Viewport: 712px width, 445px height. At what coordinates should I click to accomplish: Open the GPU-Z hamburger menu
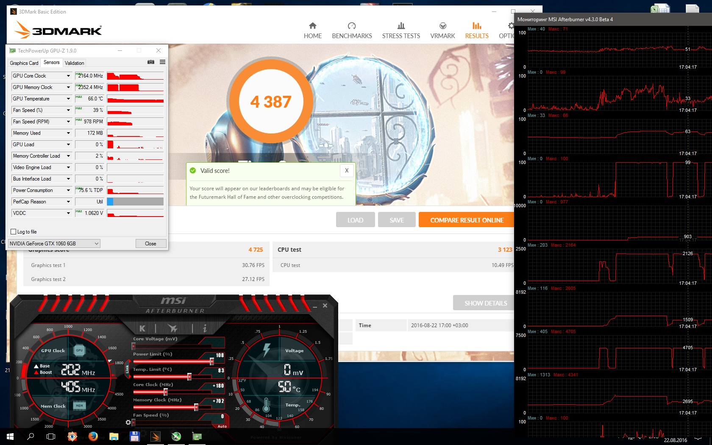pyautogui.click(x=162, y=62)
